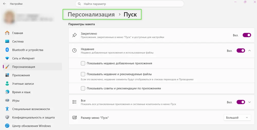Viewport: 257px width, 130px height.
Task: Click inside Найти параметр search field
Action: pos(130,4)
